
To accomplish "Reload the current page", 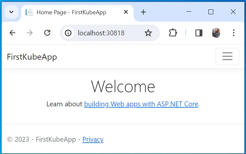I will (x=47, y=33).
